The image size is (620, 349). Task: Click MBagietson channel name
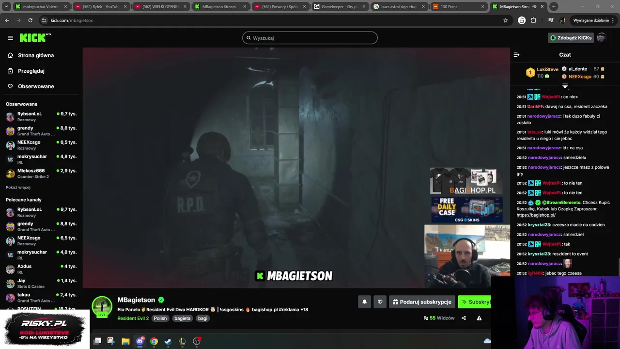click(x=136, y=300)
